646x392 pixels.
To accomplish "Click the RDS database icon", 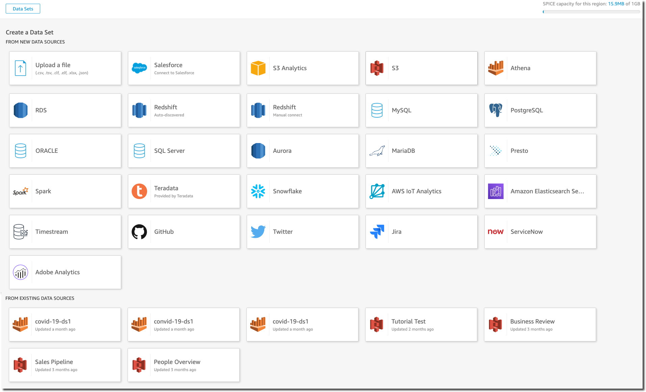I will 21,110.
